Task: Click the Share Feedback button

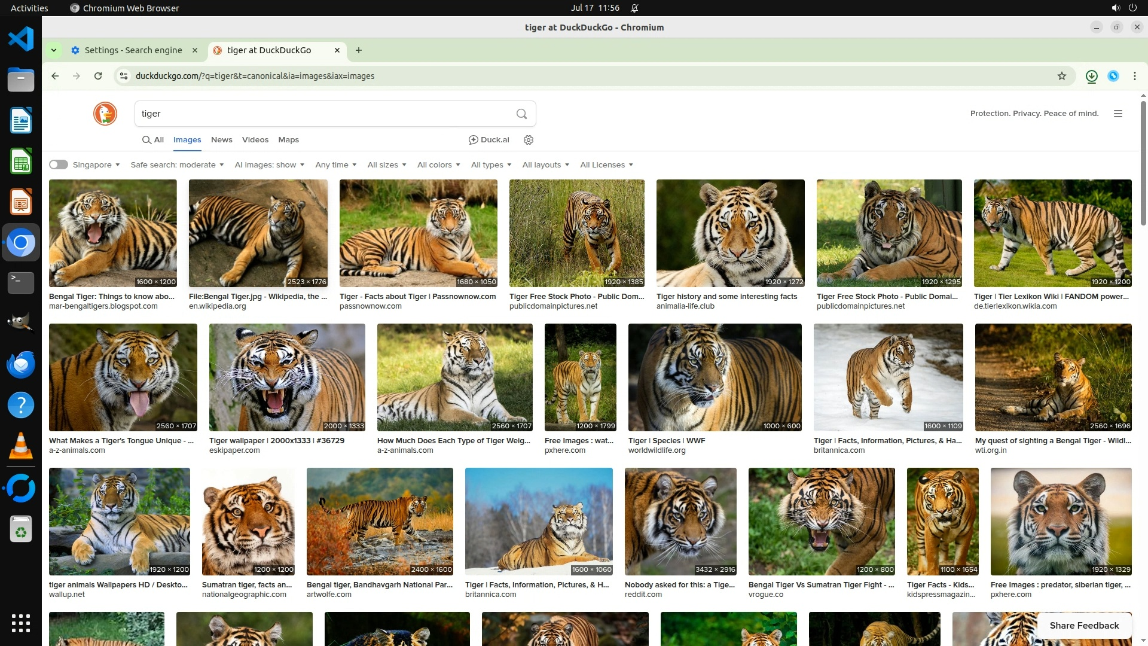Action: (x=1084, y=625)
